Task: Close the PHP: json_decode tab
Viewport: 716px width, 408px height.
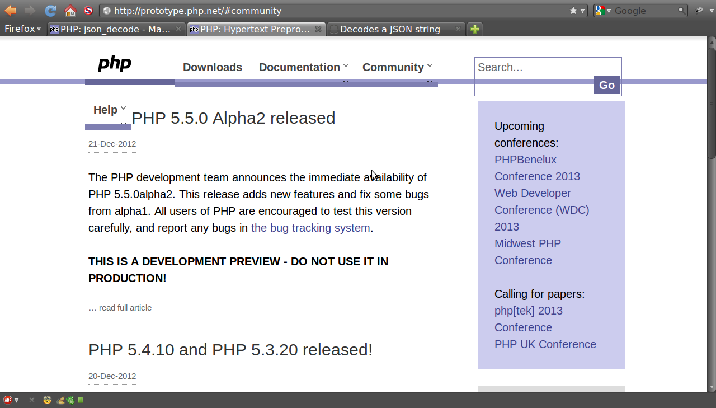Action: [178, 29]
